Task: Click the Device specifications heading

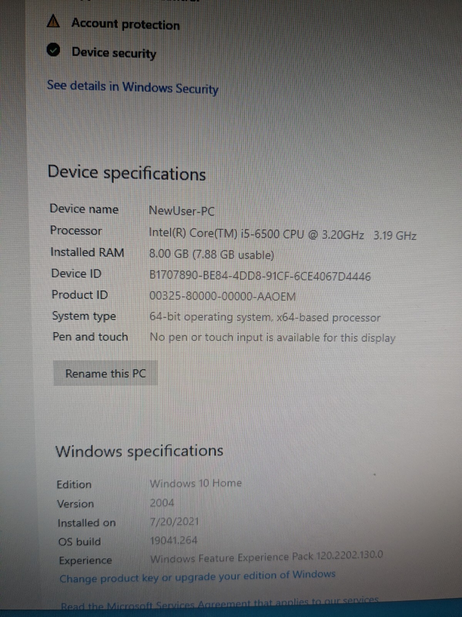Action: [127, 173]
